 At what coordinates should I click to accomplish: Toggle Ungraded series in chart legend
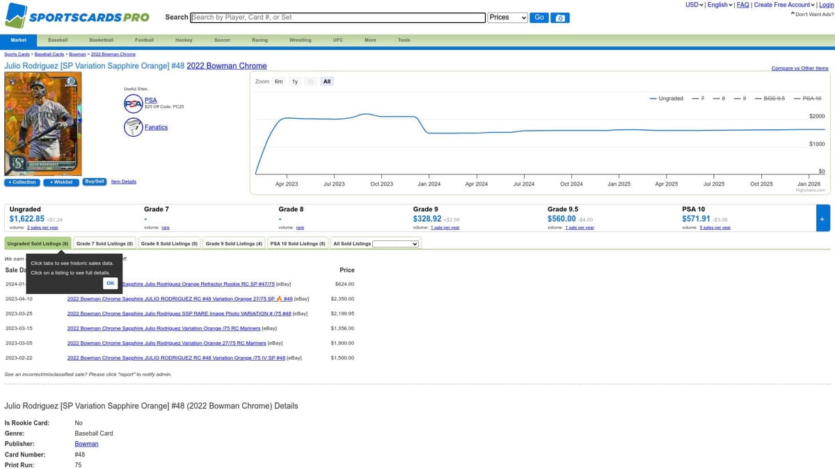pyautogui.click(x=667, y=99)
